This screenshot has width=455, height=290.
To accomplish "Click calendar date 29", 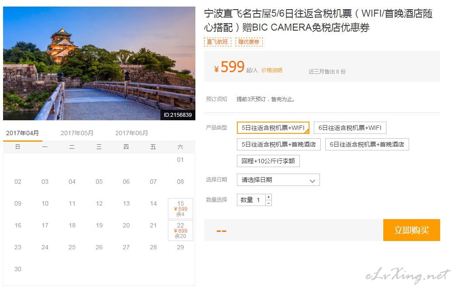I will tap(180, 247).
